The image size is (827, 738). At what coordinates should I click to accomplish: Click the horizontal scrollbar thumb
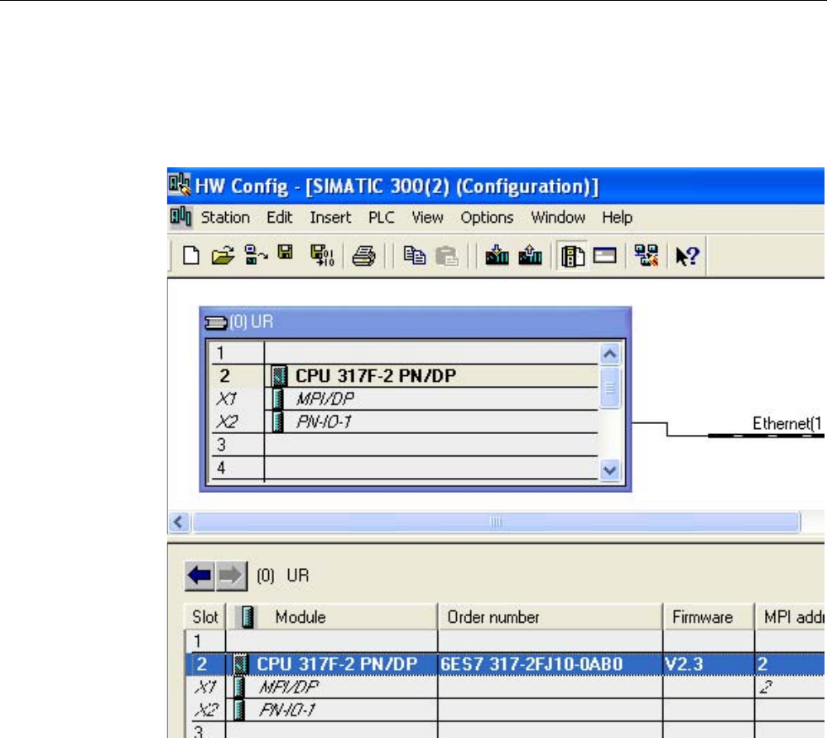tap(497, 522)
